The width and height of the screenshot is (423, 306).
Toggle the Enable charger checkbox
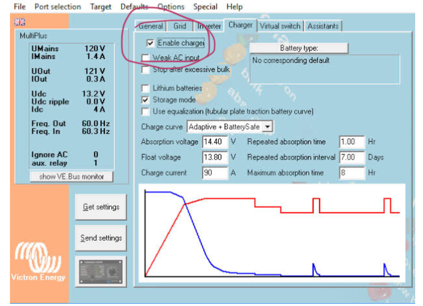coord(150,43)
